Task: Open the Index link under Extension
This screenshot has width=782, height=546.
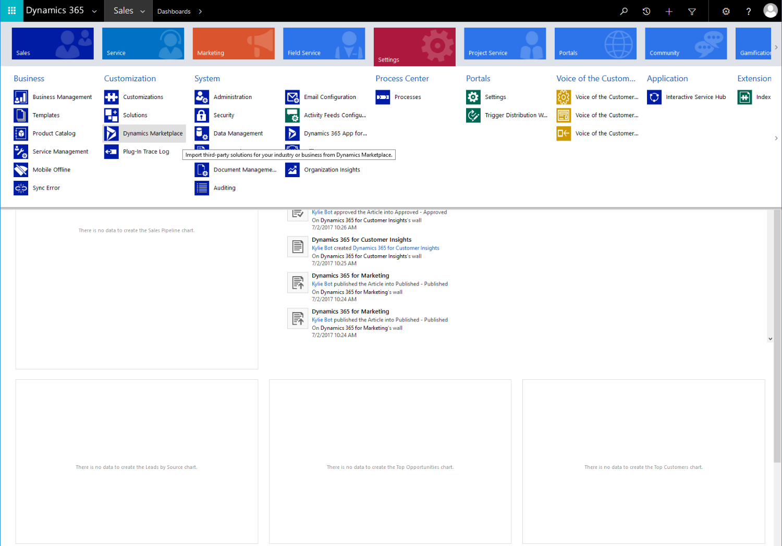Action: pyautogui.click(x=763, y=97)
